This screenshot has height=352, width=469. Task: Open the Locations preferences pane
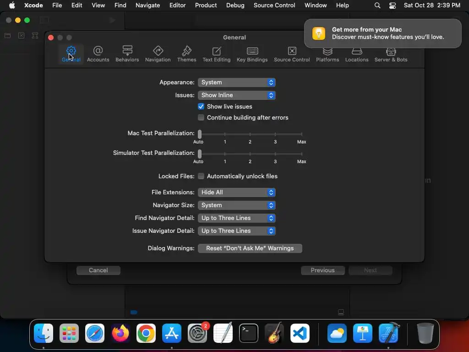pyautogui.click(x=357, y=55)
